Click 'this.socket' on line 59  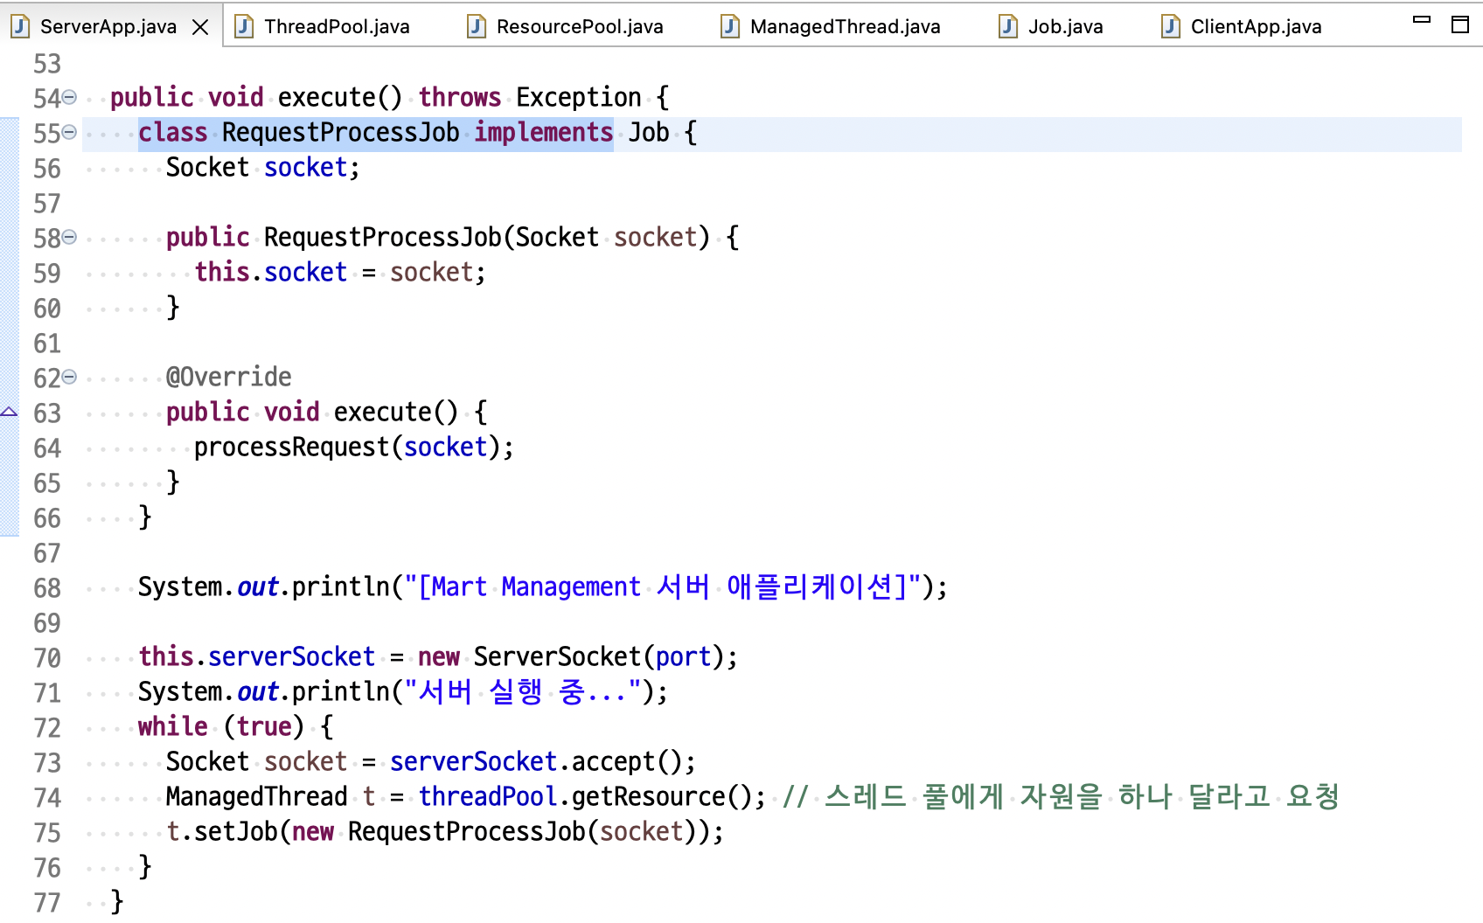point(271,272)
